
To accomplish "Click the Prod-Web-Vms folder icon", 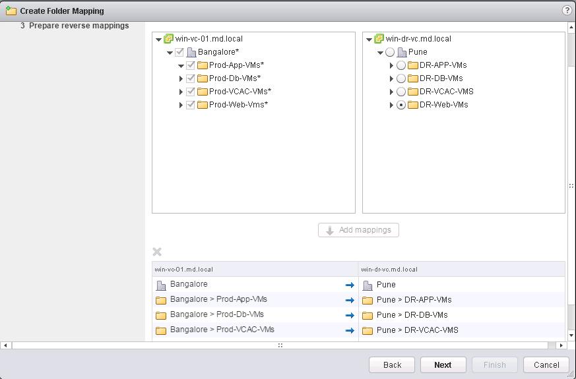I will pos(203,105).
